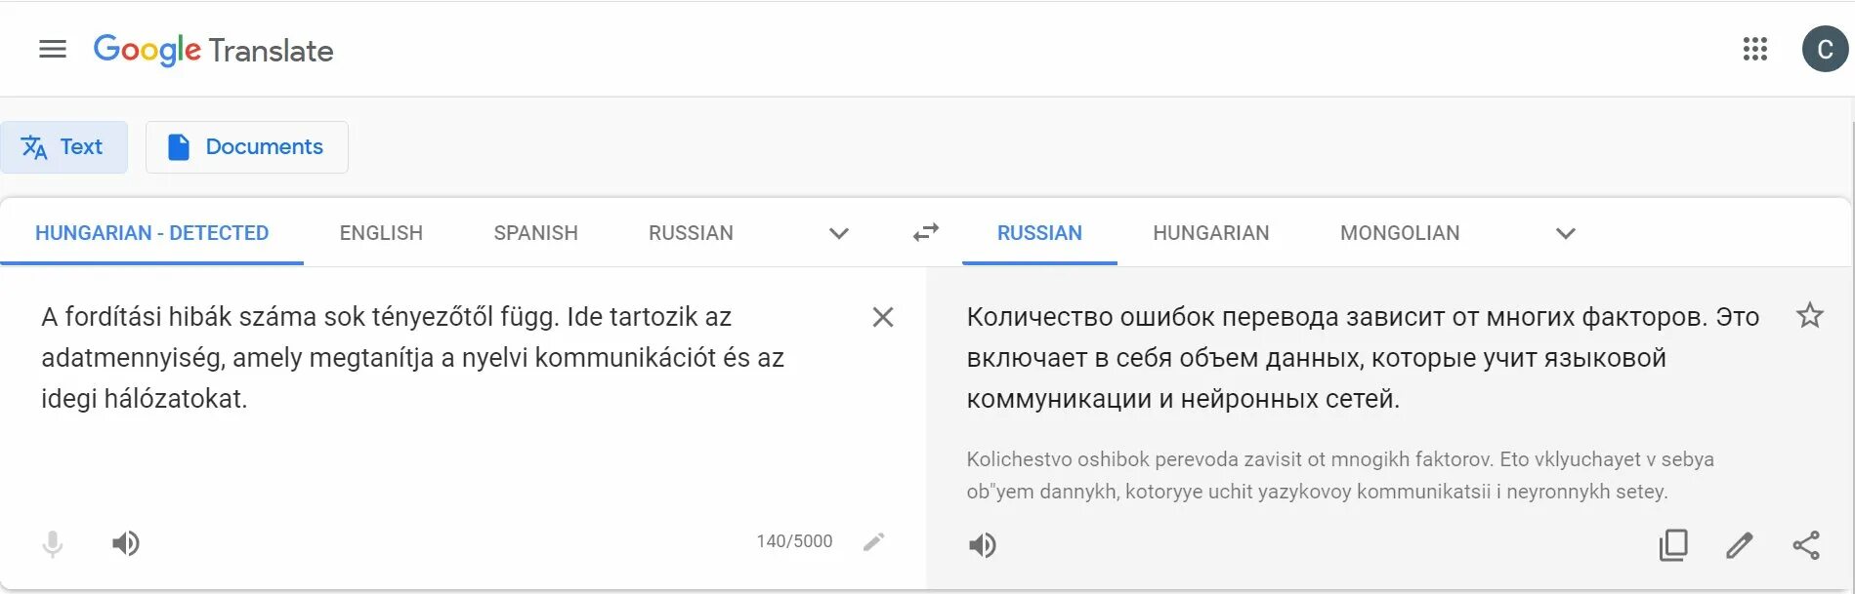The width and height of the screenshot is (1855, 594).
Task: Swap source and target languages
Action: (x=925, y=232)
